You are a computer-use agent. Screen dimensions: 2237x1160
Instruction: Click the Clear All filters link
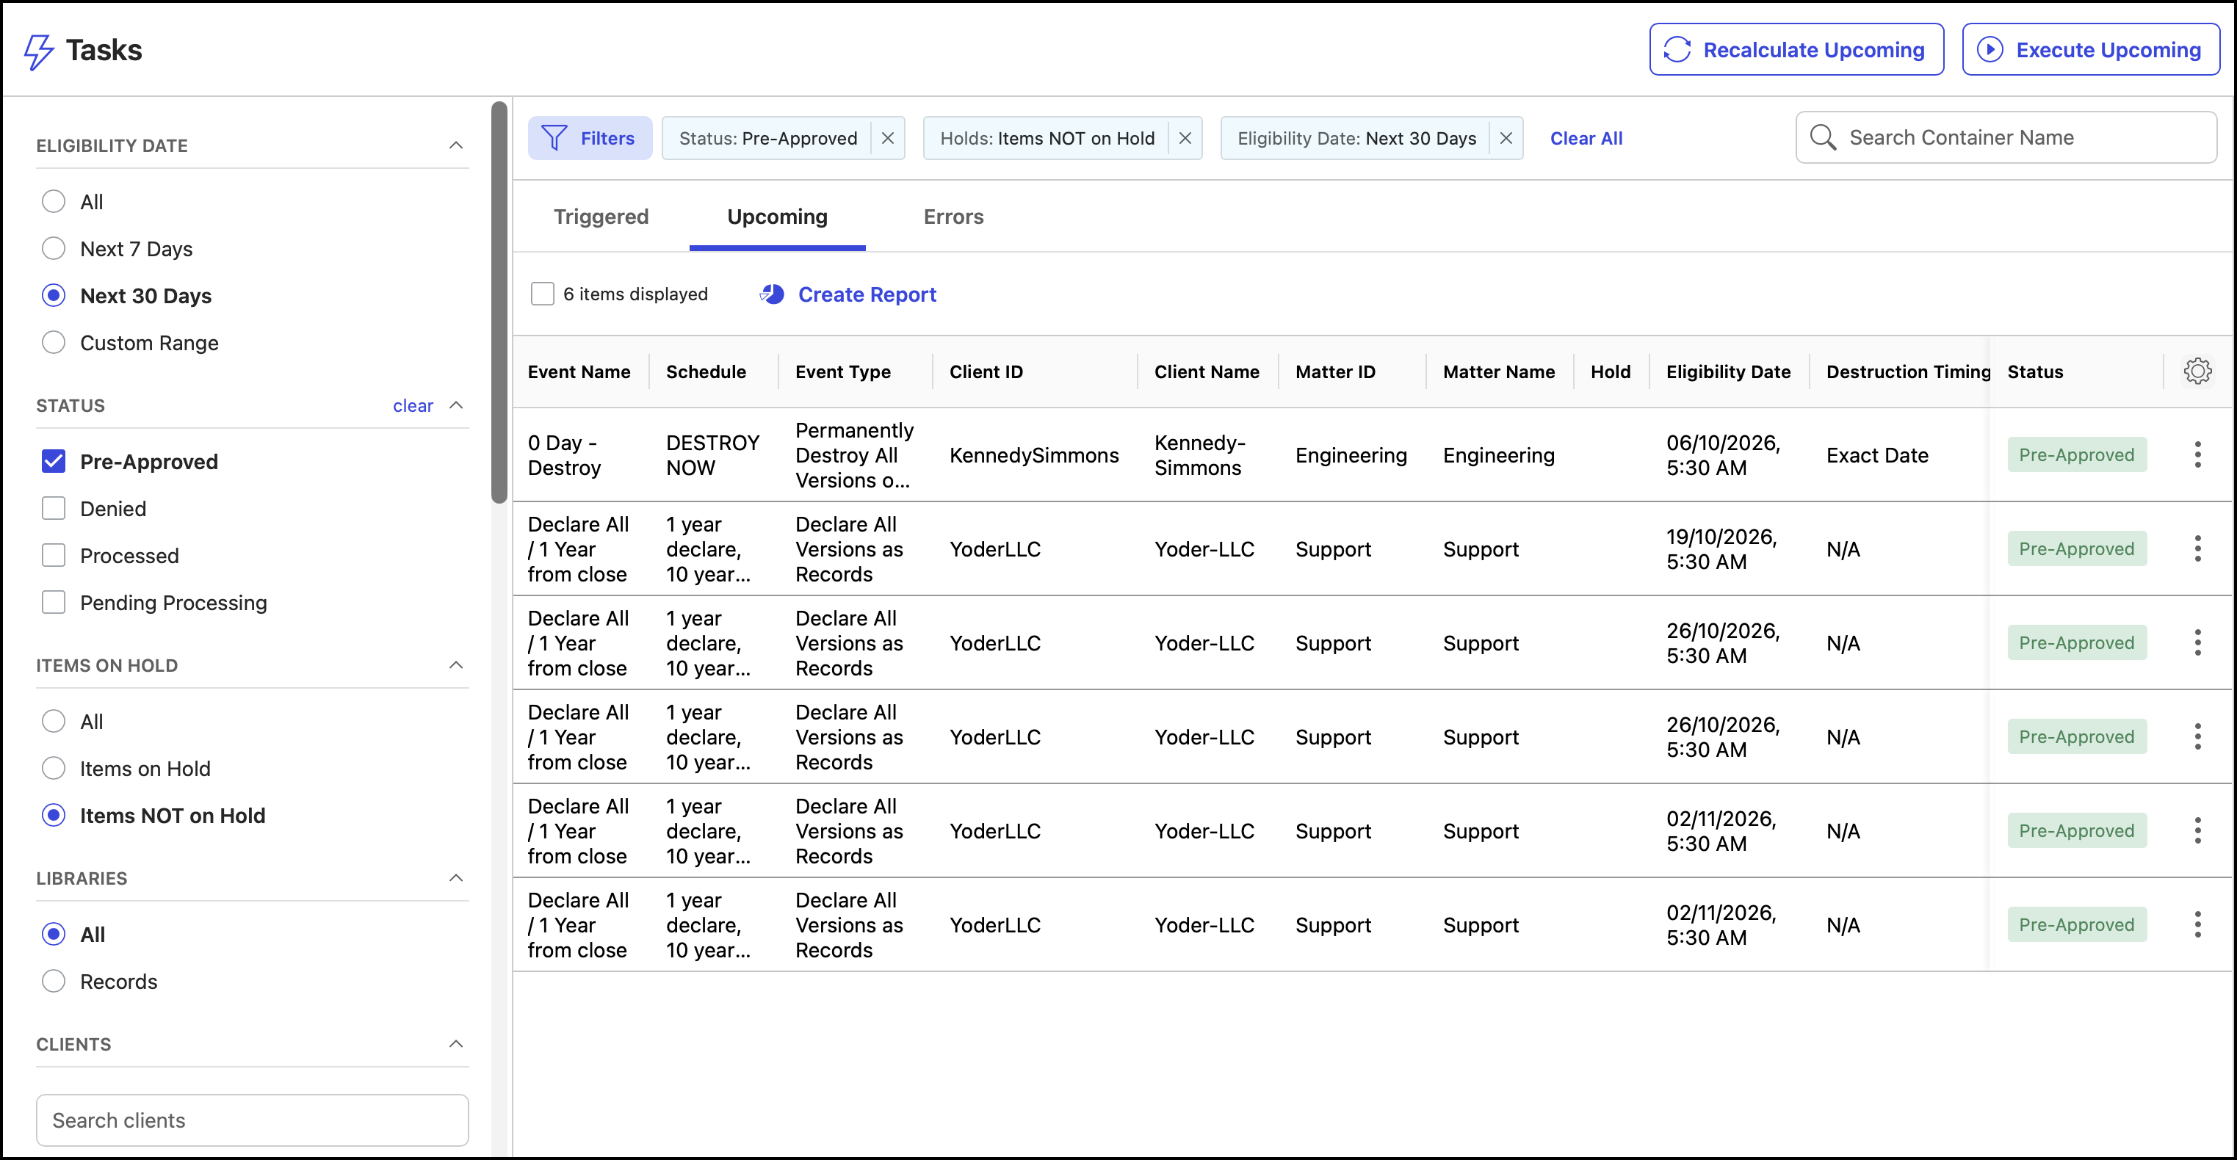click(x=1586, y=138)
